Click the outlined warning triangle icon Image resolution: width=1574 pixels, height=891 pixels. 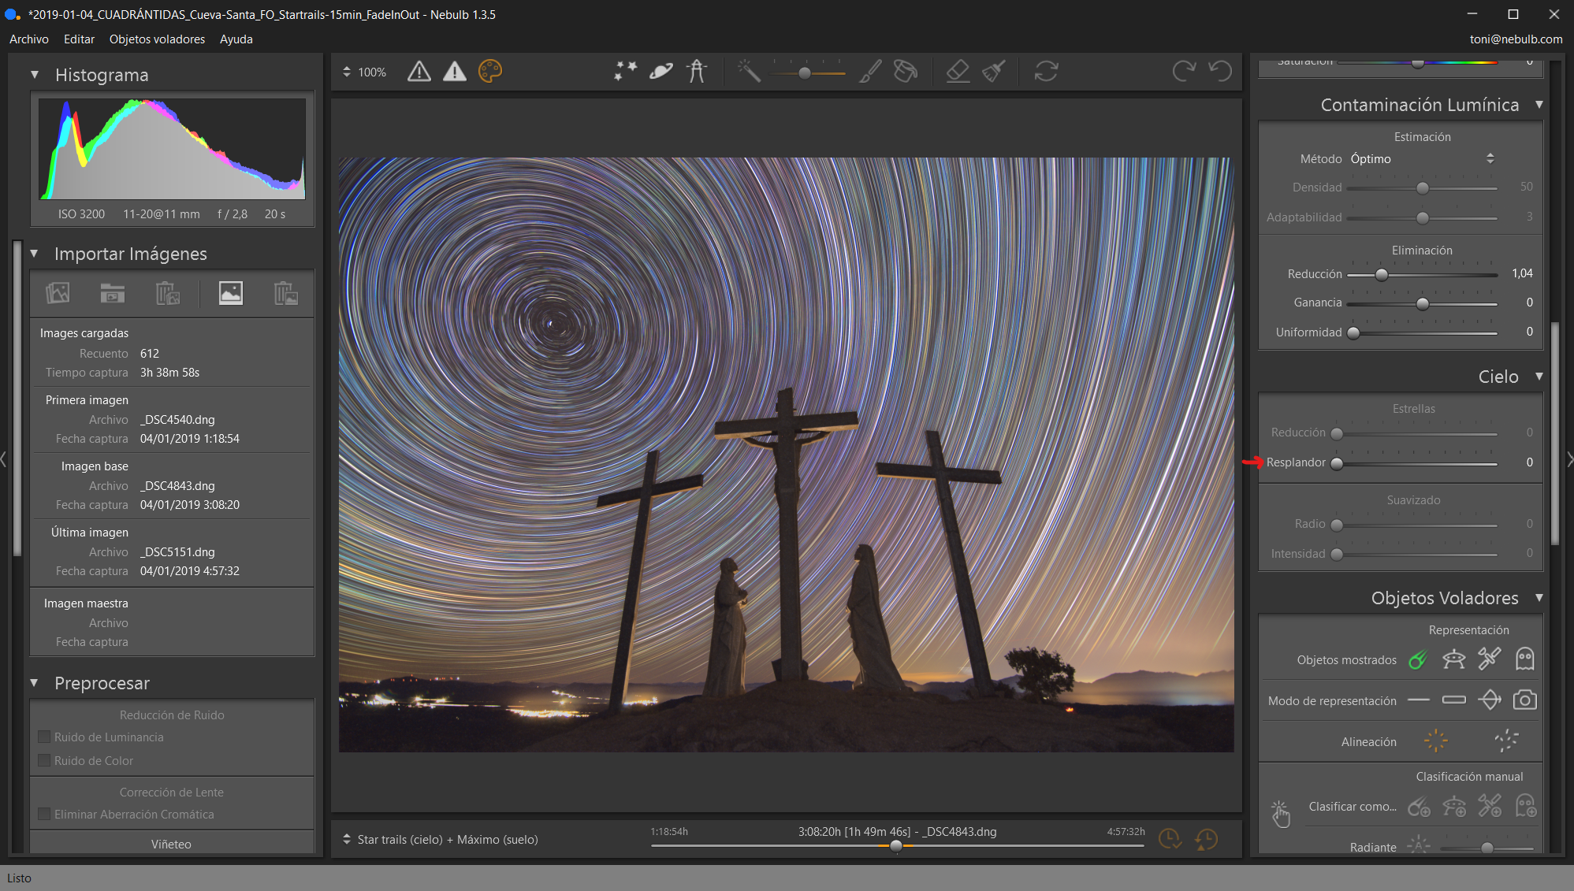tap(419, 72)
